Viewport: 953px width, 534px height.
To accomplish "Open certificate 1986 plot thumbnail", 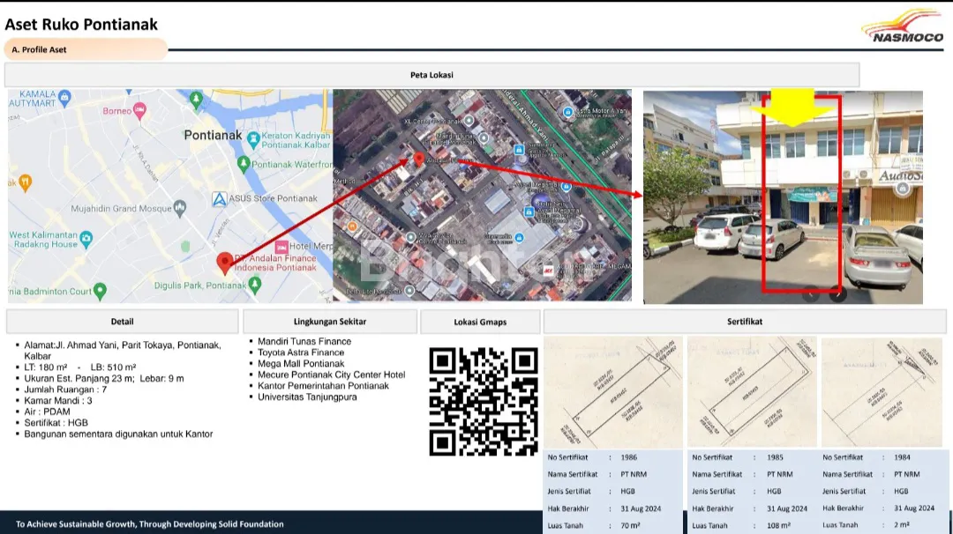I will [x=613, y=392].
